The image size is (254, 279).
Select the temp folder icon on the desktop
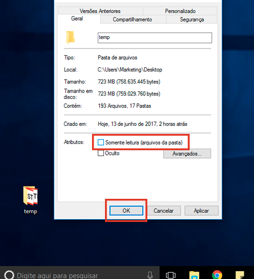(30, 200)
